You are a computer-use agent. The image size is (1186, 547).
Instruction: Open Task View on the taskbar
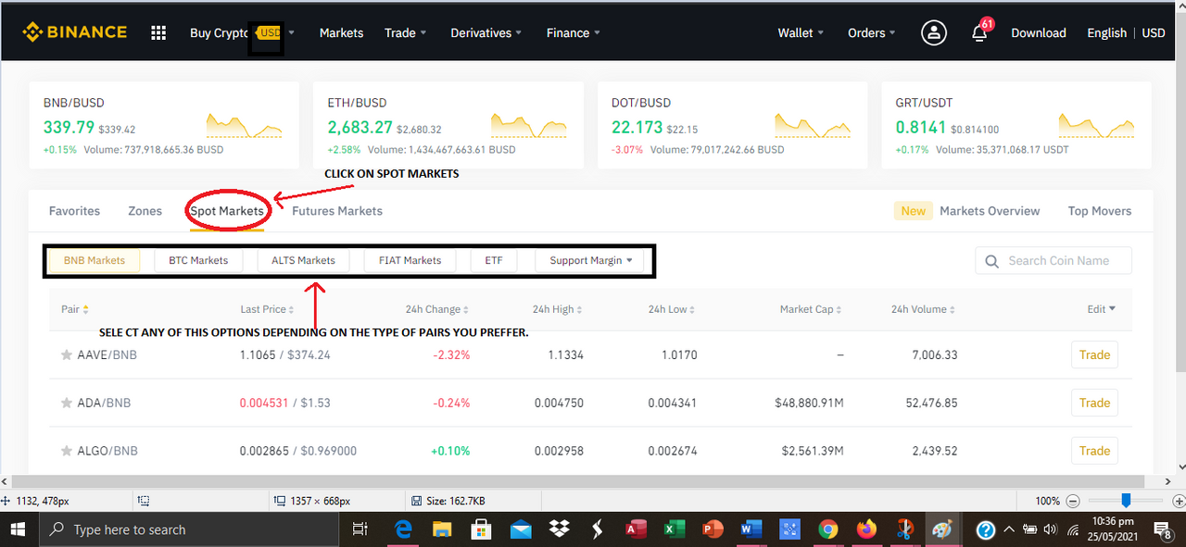(361, 529)
